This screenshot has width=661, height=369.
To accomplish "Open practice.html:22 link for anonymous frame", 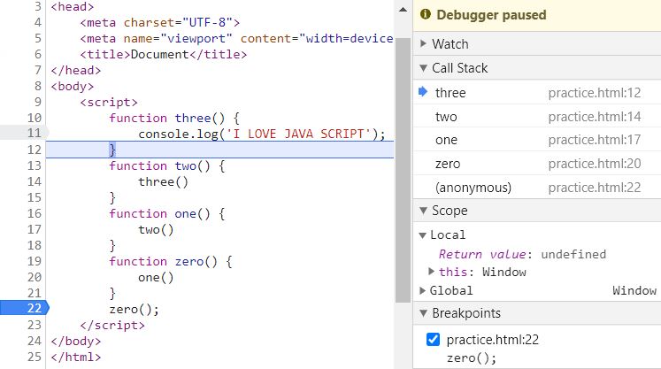I will pyautogui.click(x=595, y=188).
